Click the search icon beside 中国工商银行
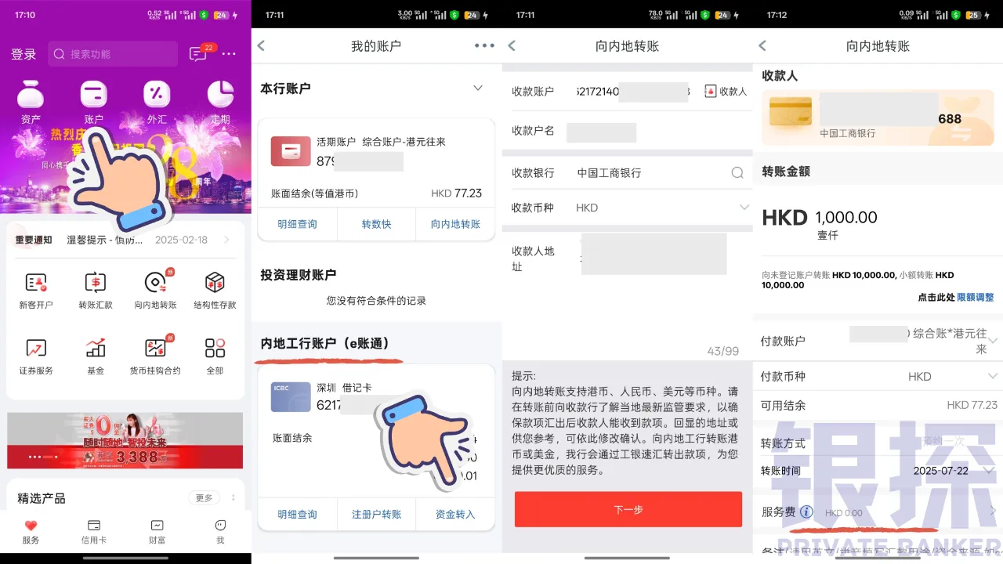 tap(737, 172)
